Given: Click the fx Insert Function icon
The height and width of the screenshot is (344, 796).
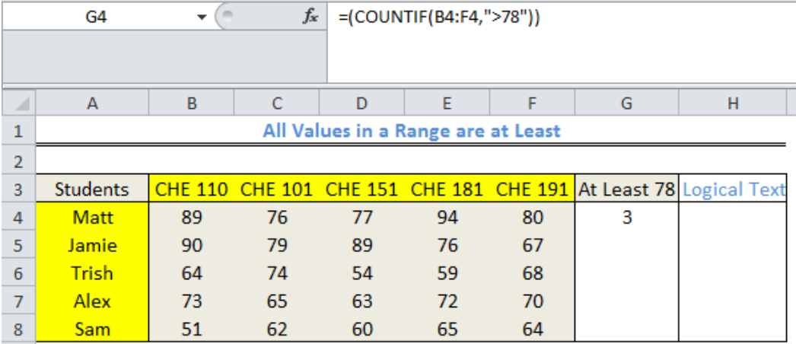Looking at the screenshot, I should (310, 18).
